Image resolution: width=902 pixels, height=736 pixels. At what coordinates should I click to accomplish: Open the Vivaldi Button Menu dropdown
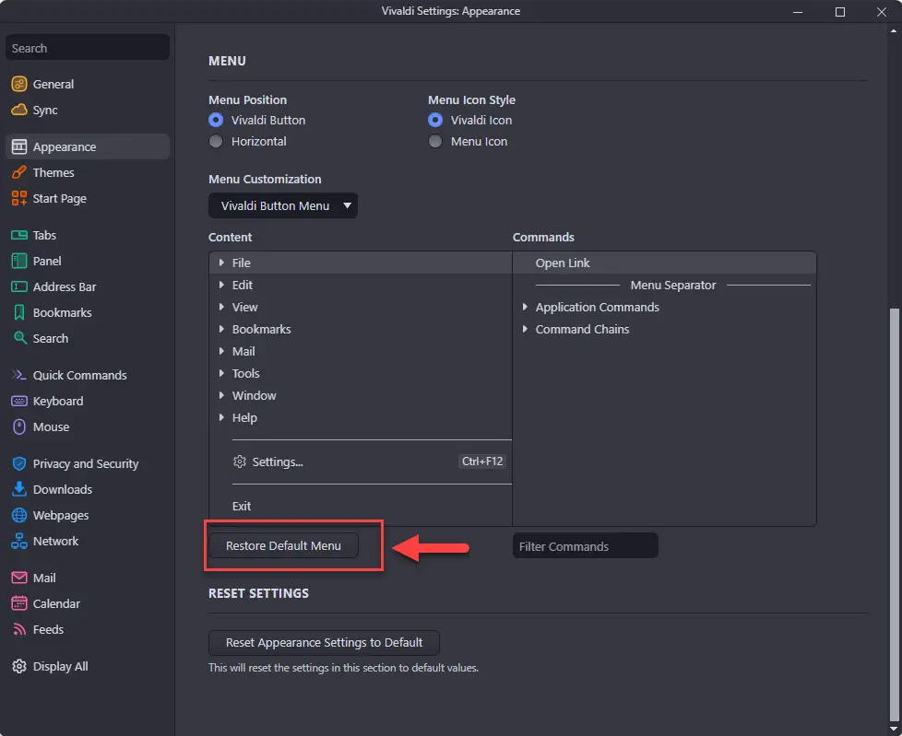tap(283, 205)
